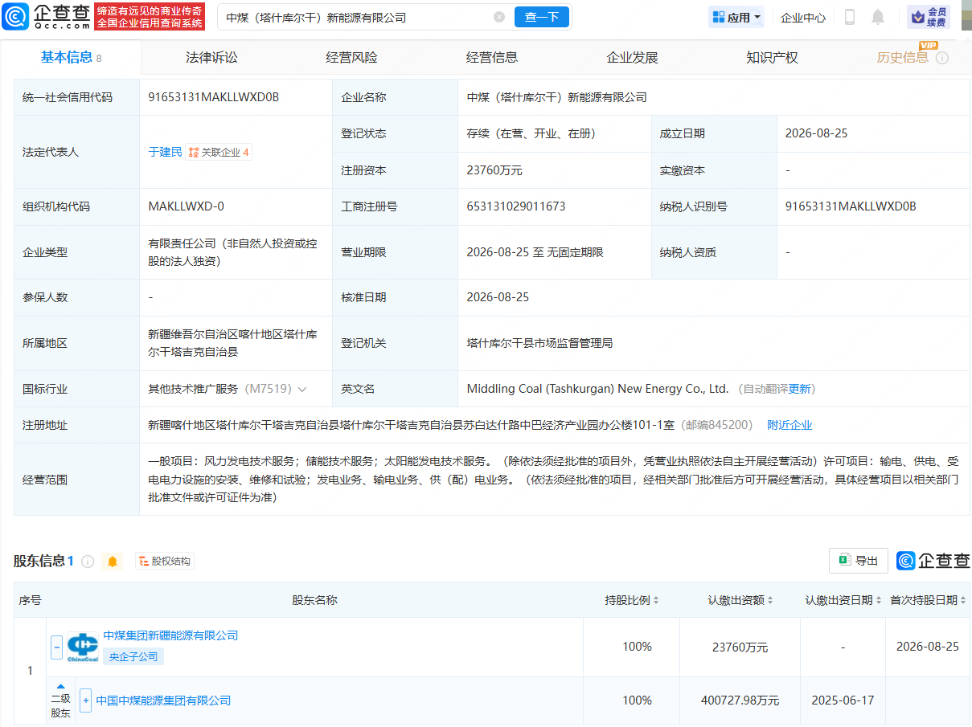Click the 企查查 logo beside 导出
This screenshot has width=972, height=727.
(933, 561)
